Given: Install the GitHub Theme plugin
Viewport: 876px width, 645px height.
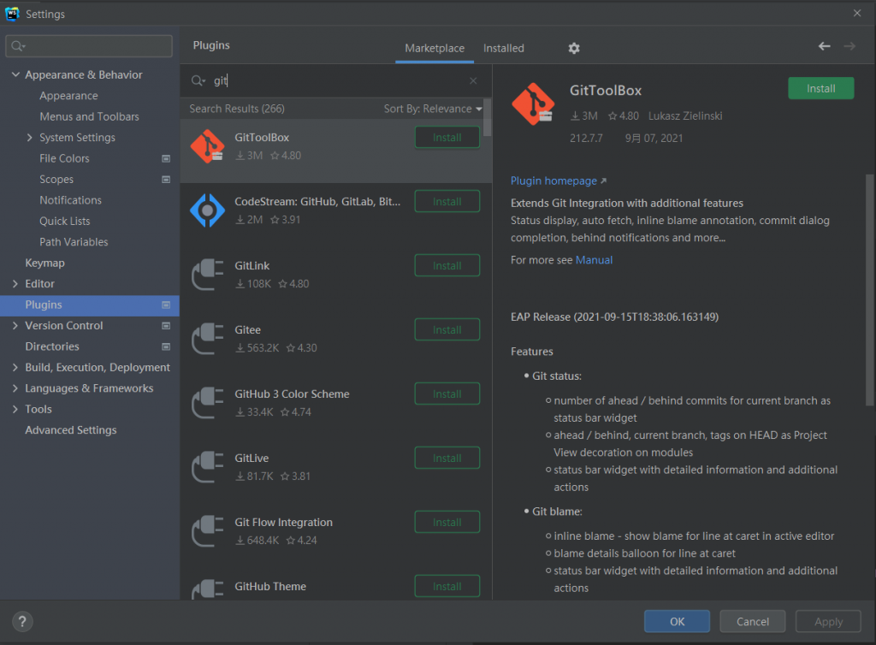Looking at the screenshot, I should 447,586.
